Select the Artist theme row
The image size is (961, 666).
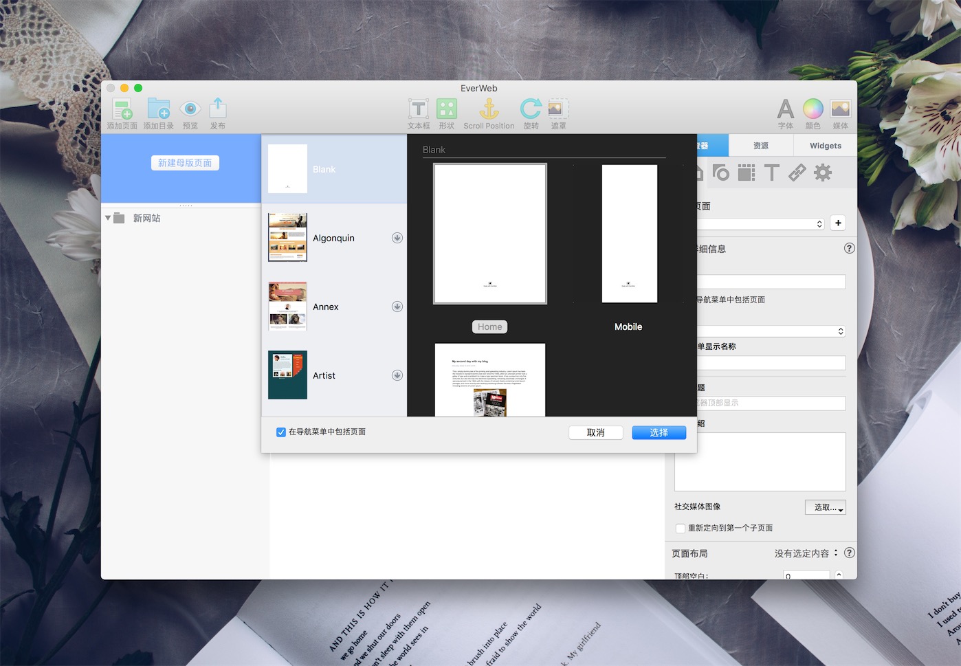[x=334, y=375]
